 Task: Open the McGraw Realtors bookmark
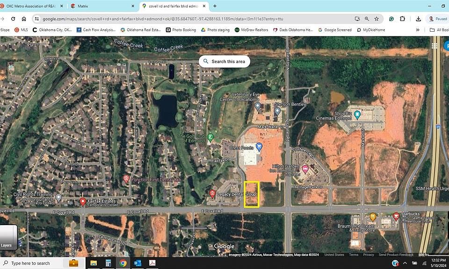251,30
